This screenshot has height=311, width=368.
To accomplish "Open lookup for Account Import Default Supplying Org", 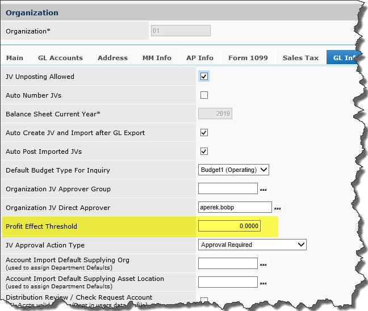I will 263,264.
